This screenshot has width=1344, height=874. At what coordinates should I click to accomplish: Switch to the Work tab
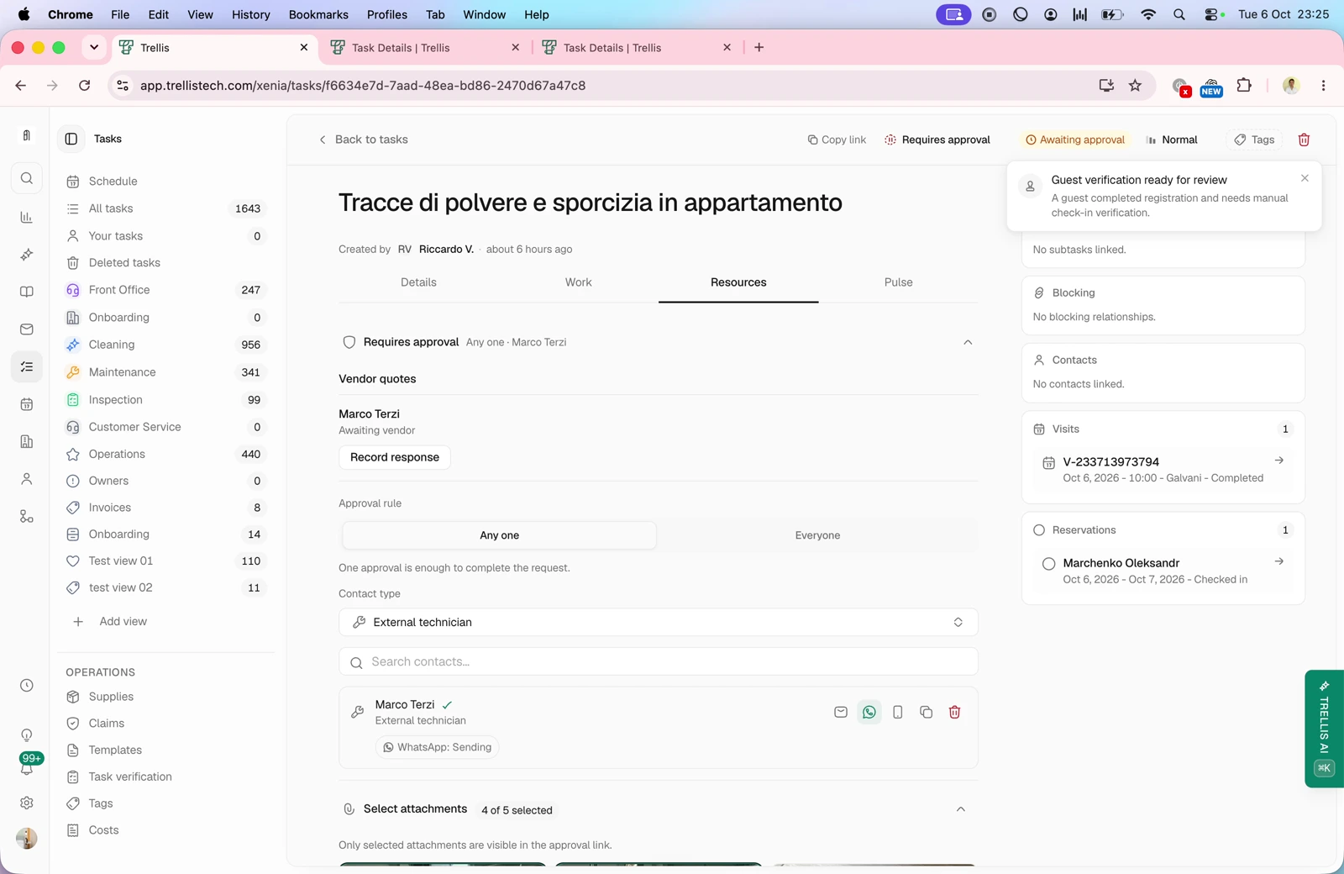click(578, 282)
